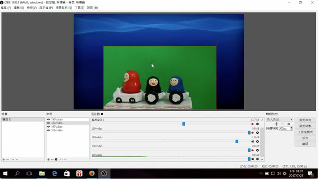Click the 開始串流 button
Viewport: 318px width, 179px height.
(x=305, y=120)
